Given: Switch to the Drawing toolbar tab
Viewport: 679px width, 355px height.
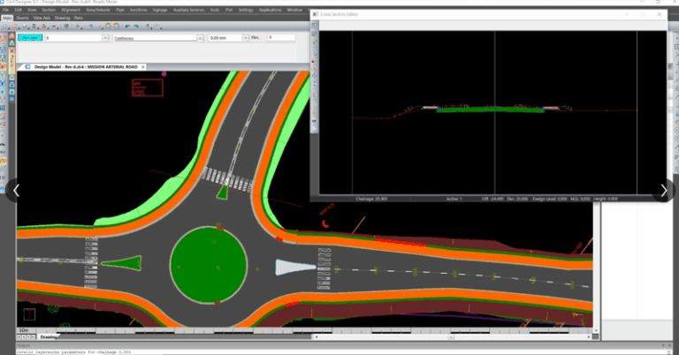Looking at the screenshot, I should [63, 18].
